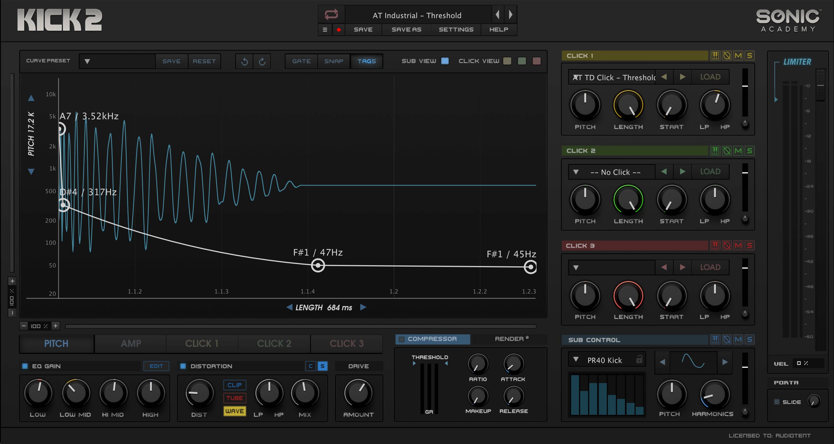Enable the Compressor checkbox
The image size is (834, 444).
point(401,339)
